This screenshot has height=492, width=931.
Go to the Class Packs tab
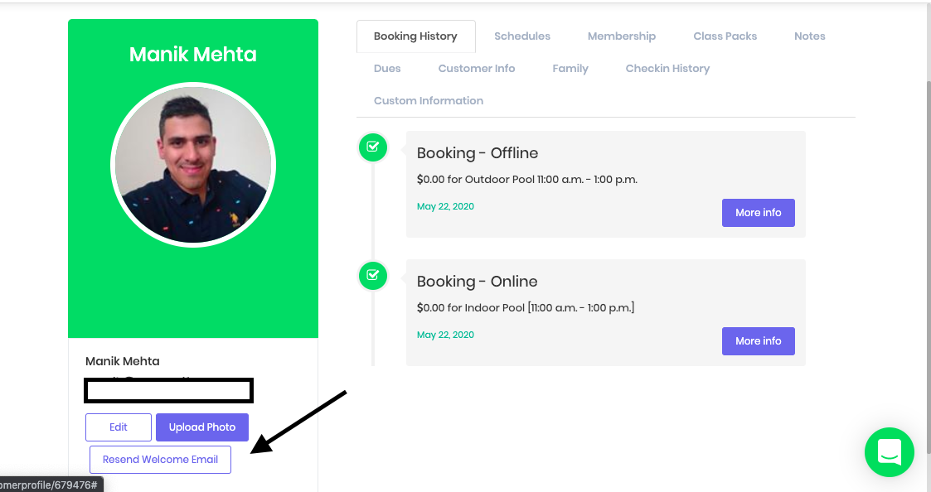coord(725,36)
